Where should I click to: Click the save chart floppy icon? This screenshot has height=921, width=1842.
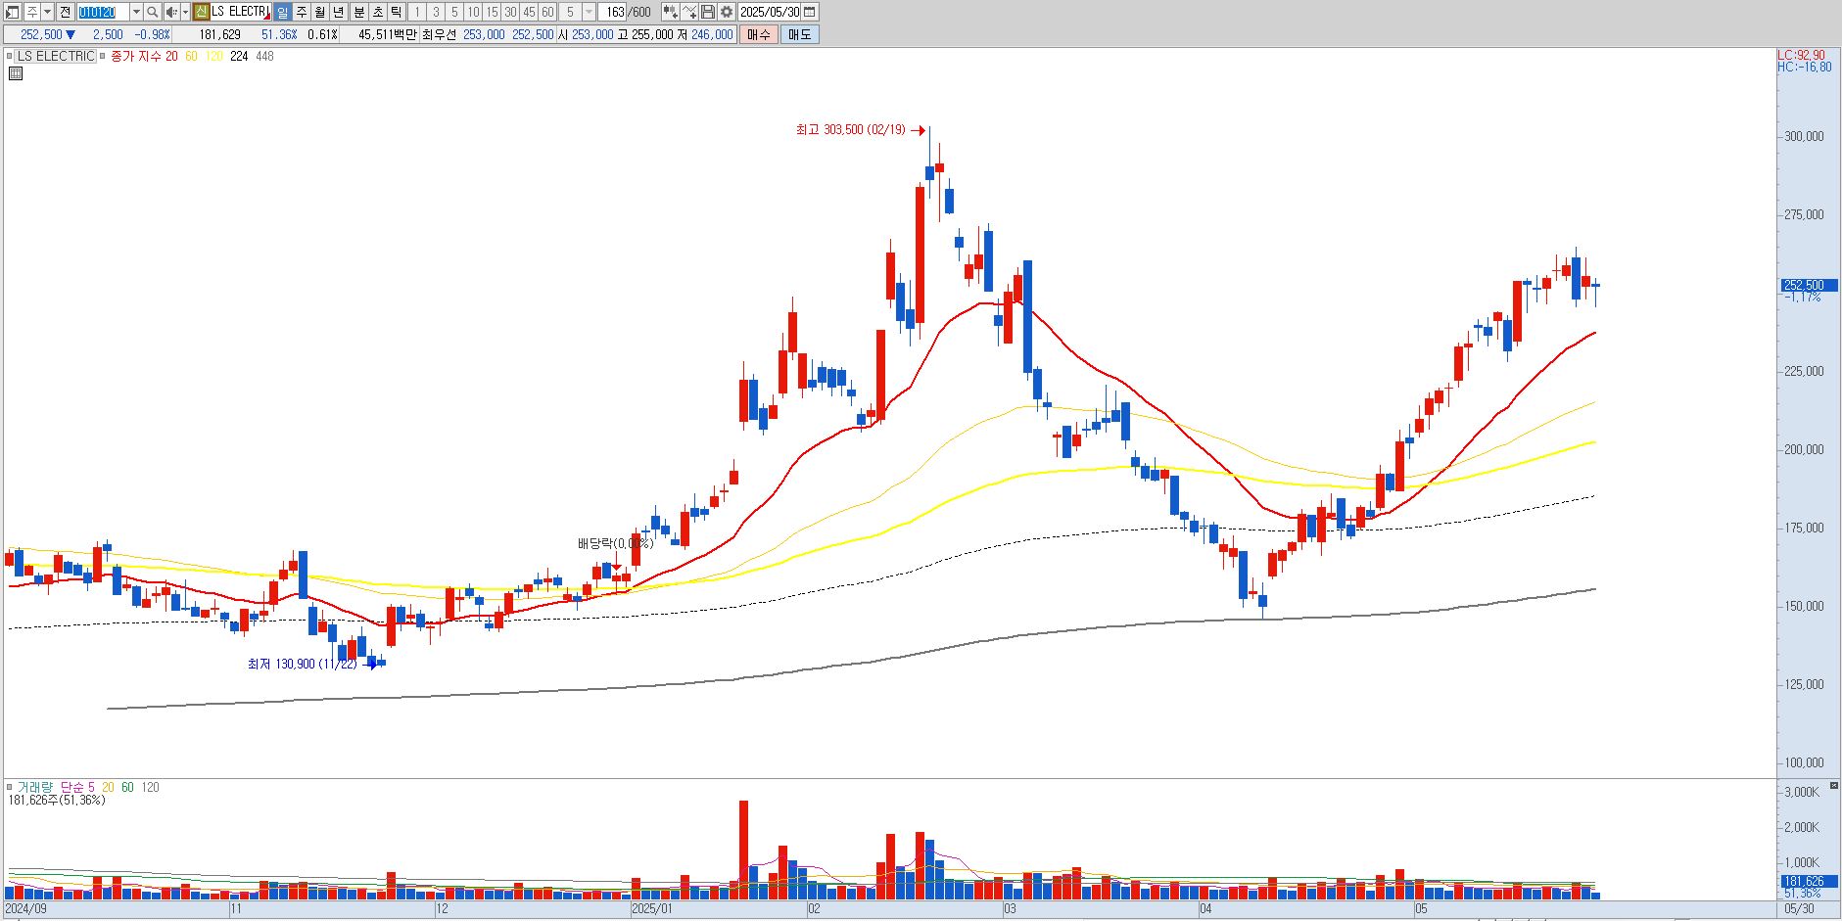point(708,12)
